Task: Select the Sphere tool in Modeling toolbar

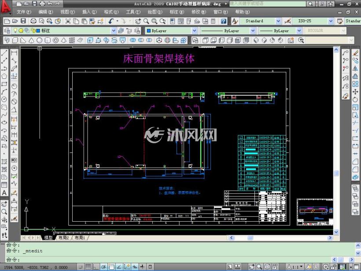Action: (39, 41)
